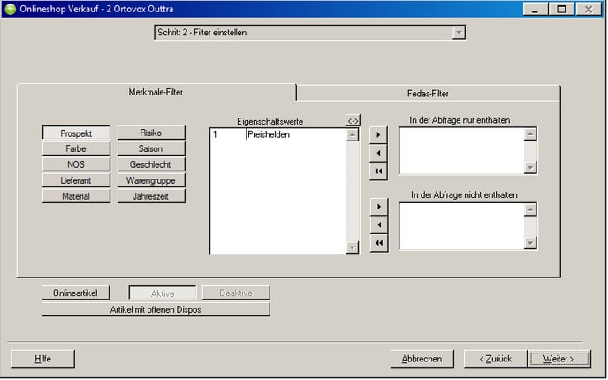Click up arrow of 'nicht enthalten' scrollbar
608x380 pixels.
[x=530, y=209]
